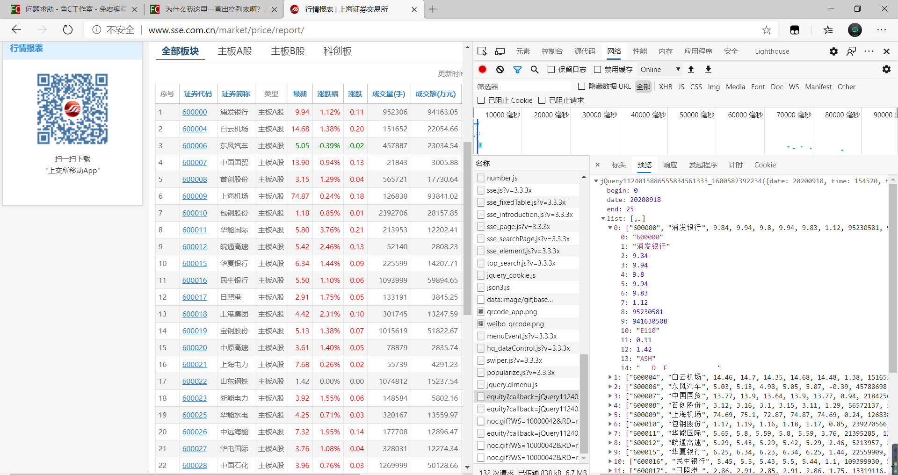
Task: Open stock code link 600028
Action: (x=195, y=466)
